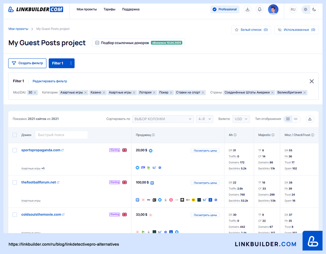The image size is (326, 254).
Task: Click LinkBuilder footer logo square
Action: [x=312, y=241]
